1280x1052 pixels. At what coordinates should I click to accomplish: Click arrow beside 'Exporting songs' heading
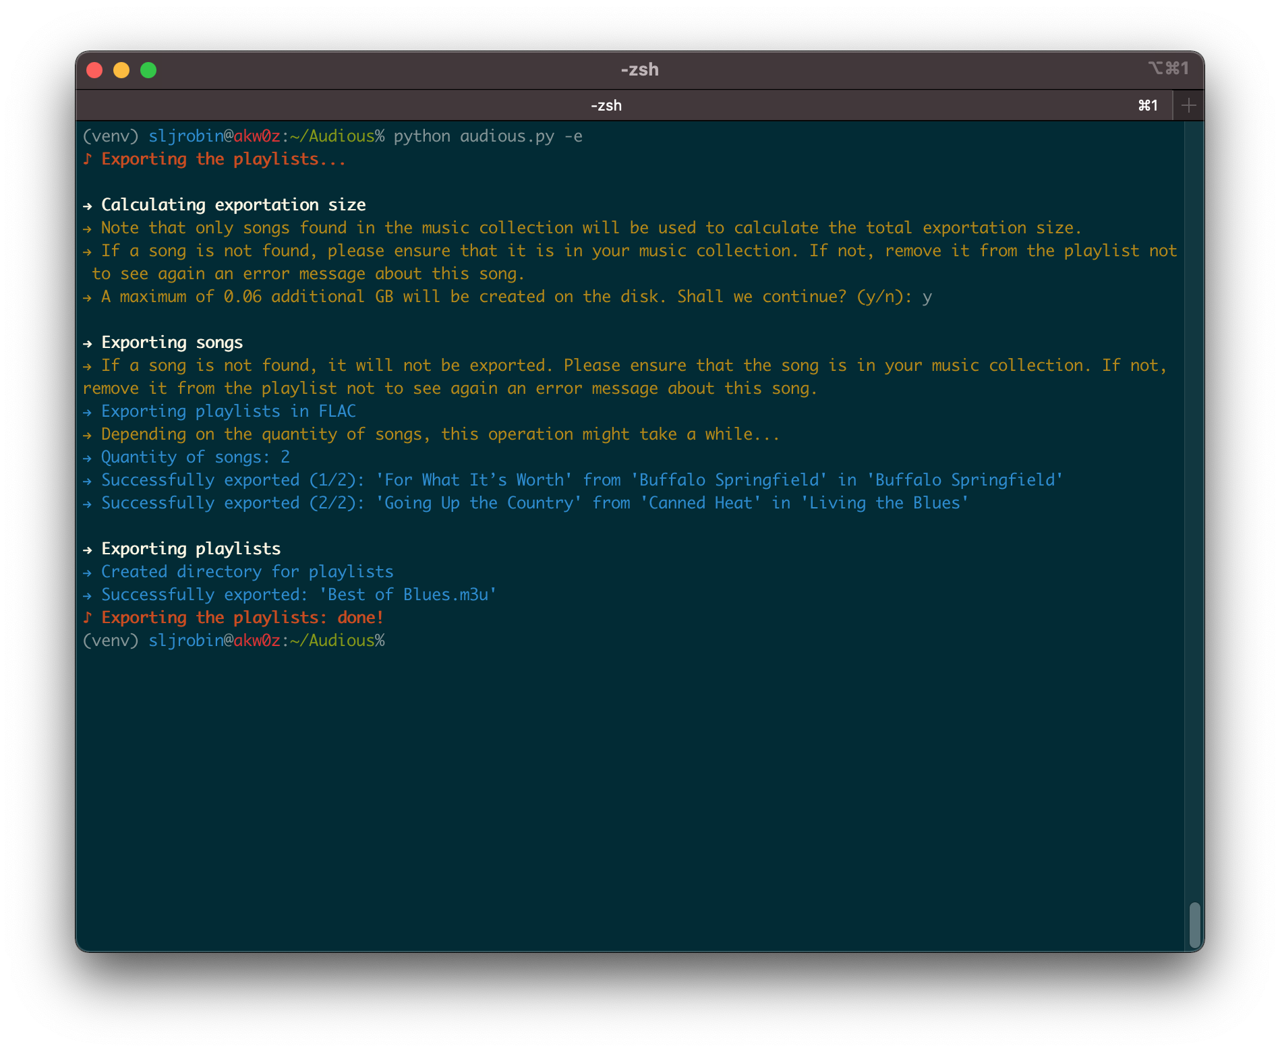tap(88, 343)
